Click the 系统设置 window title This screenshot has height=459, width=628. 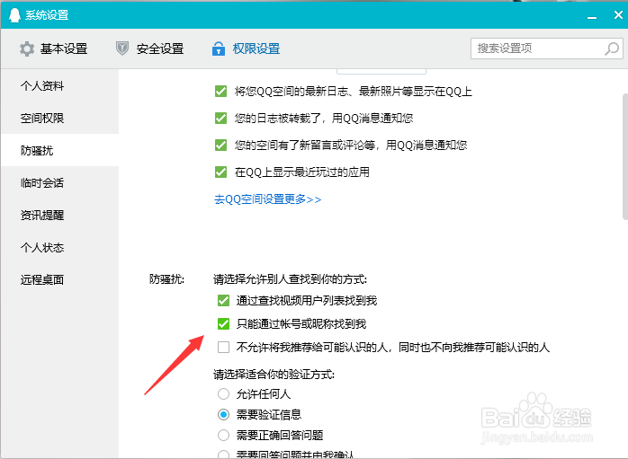point(47,15)
